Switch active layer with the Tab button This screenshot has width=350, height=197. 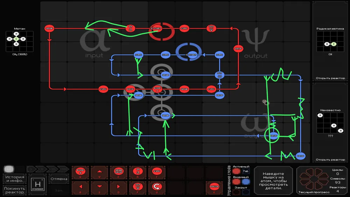coord(246,171)
